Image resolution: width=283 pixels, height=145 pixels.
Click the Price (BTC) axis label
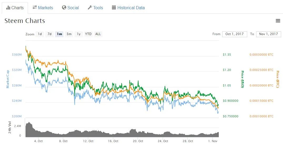point(277,79)
